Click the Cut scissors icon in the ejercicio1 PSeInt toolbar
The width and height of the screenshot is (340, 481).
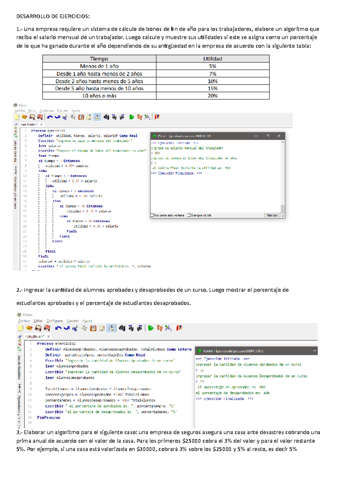point(65,117)
